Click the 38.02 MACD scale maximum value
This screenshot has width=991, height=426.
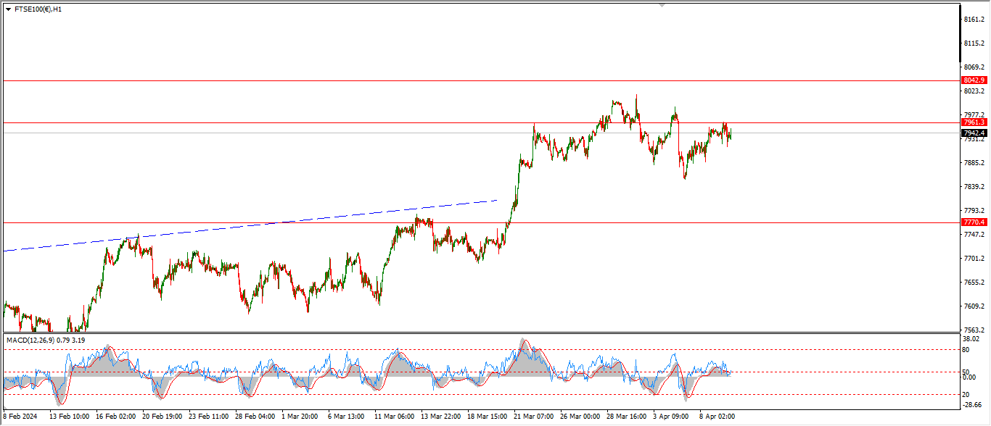coord(971,338)
